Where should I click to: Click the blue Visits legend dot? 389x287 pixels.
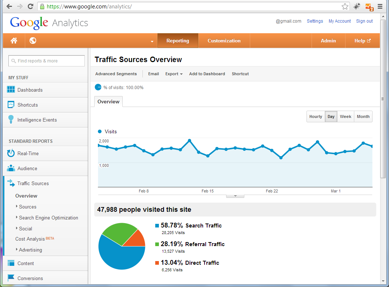(100, 131)
